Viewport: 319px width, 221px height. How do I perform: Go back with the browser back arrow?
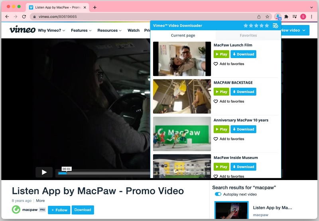point(7,17)
